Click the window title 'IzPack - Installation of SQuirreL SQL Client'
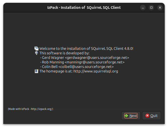 coord(84,8)
